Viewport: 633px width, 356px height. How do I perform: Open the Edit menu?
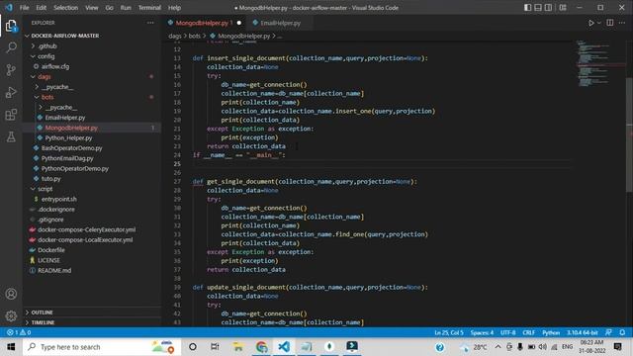point(42,8)
